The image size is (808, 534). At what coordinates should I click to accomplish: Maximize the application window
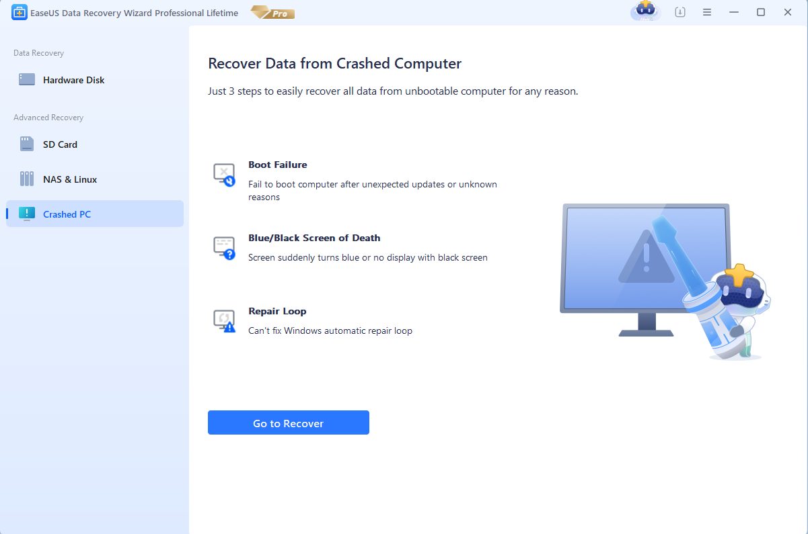pyautogui.click(x=760, y=13)
